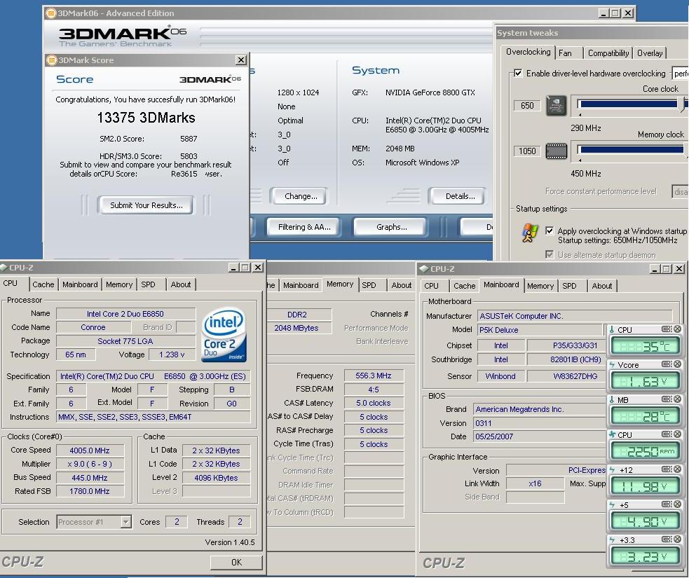This screenshot has height=578, width=689.
Task: Open About tab in left CPU-Z window
Action: [181, 284]
